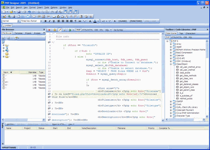Switch to the Templates tab

[x=18, y=33]
